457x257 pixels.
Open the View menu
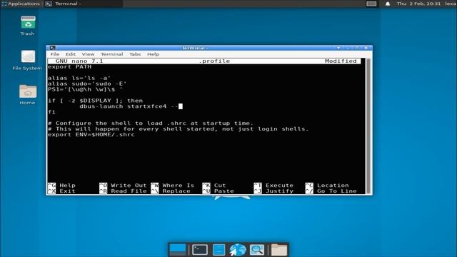point(88,54)
